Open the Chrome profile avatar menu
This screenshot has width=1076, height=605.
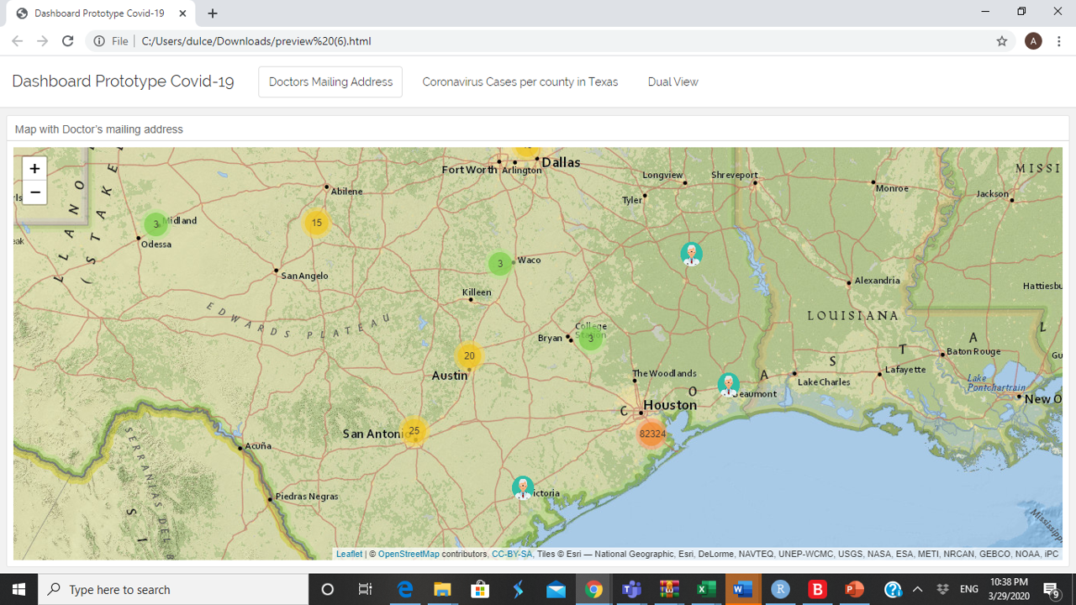coord(1033,41)
